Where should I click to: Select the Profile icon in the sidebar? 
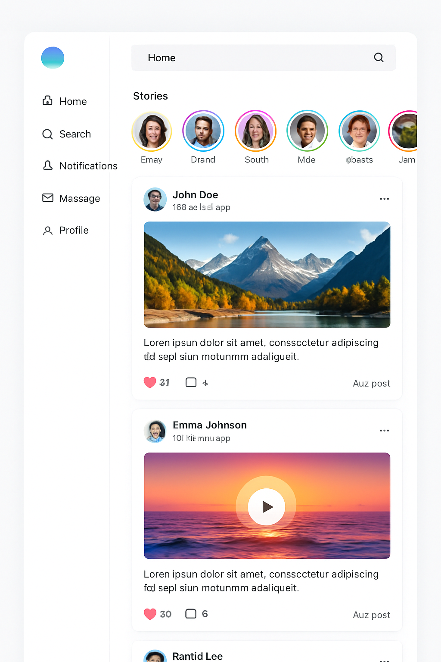[x=47, y=230]
